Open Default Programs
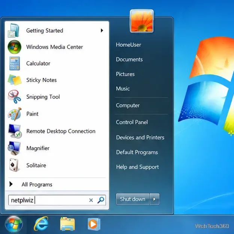The height and width of the screenshot is (234, 234). point(137,152)
